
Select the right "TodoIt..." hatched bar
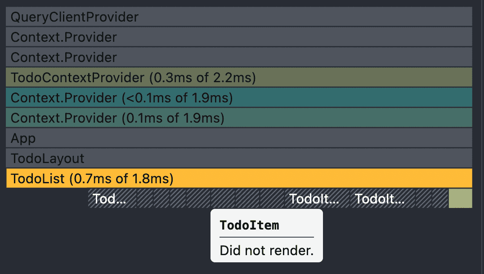click(383, 198)
